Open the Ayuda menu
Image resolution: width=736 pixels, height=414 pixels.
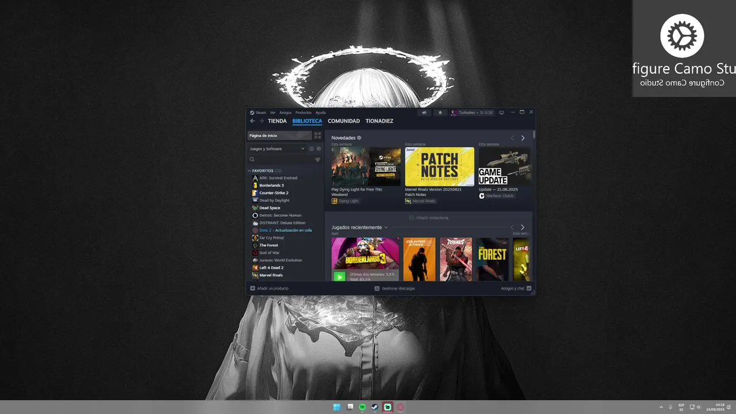click(320, 113)
